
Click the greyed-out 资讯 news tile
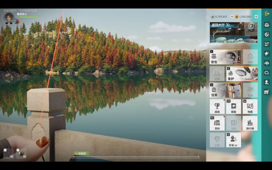(x=233, y=123)
